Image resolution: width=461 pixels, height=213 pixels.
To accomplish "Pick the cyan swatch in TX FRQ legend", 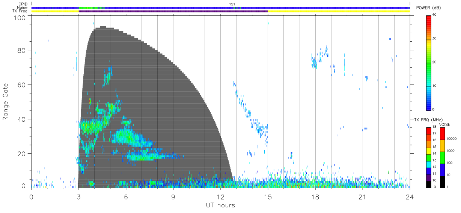I will point(429,165).
